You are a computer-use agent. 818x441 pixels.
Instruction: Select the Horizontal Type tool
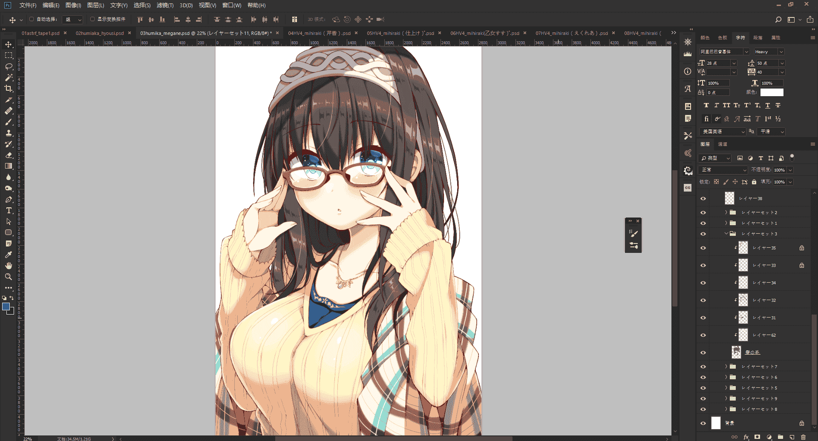click(x=9, y=211)
